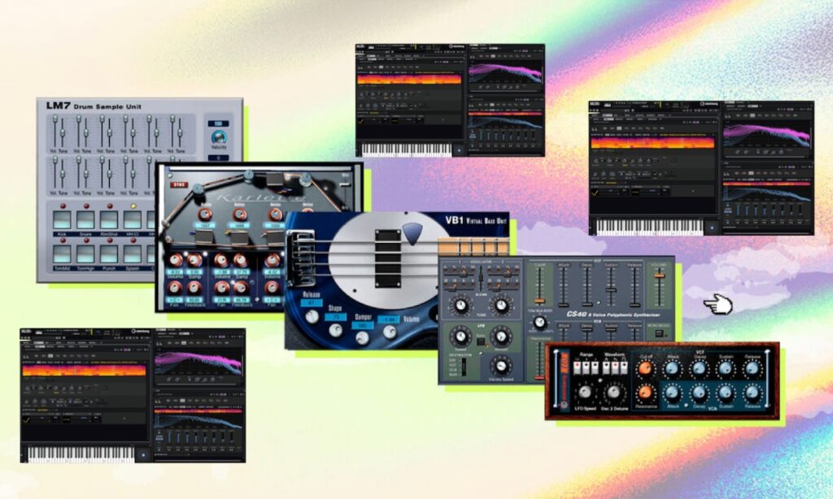Click the second Delay knob in Karlette
833x499 pixels.
point(240,215)
